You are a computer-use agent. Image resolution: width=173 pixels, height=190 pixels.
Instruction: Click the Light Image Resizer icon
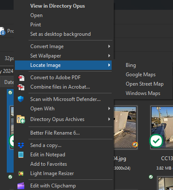point(21,173)
